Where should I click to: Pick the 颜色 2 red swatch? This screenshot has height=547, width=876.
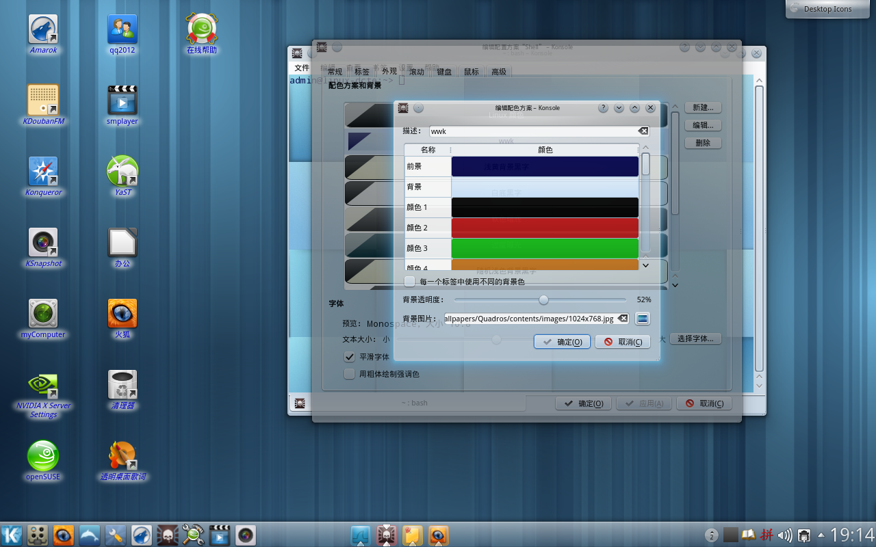[x=545, y=228]
